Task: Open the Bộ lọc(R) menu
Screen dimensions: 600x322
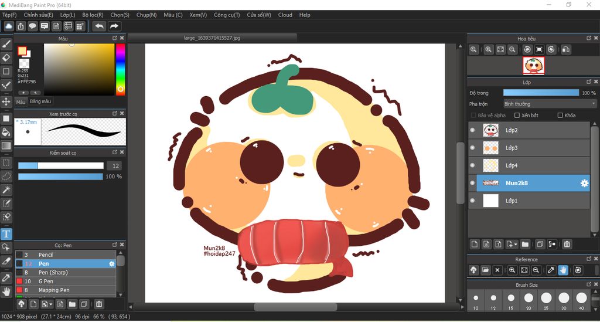Action: (93, 15)
